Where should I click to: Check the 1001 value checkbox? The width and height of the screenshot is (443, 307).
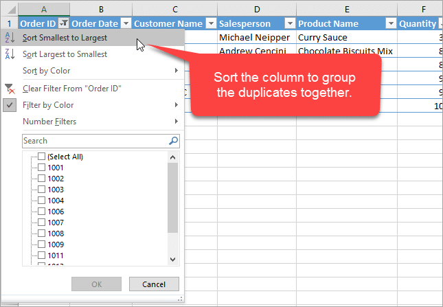pos(42,168)
